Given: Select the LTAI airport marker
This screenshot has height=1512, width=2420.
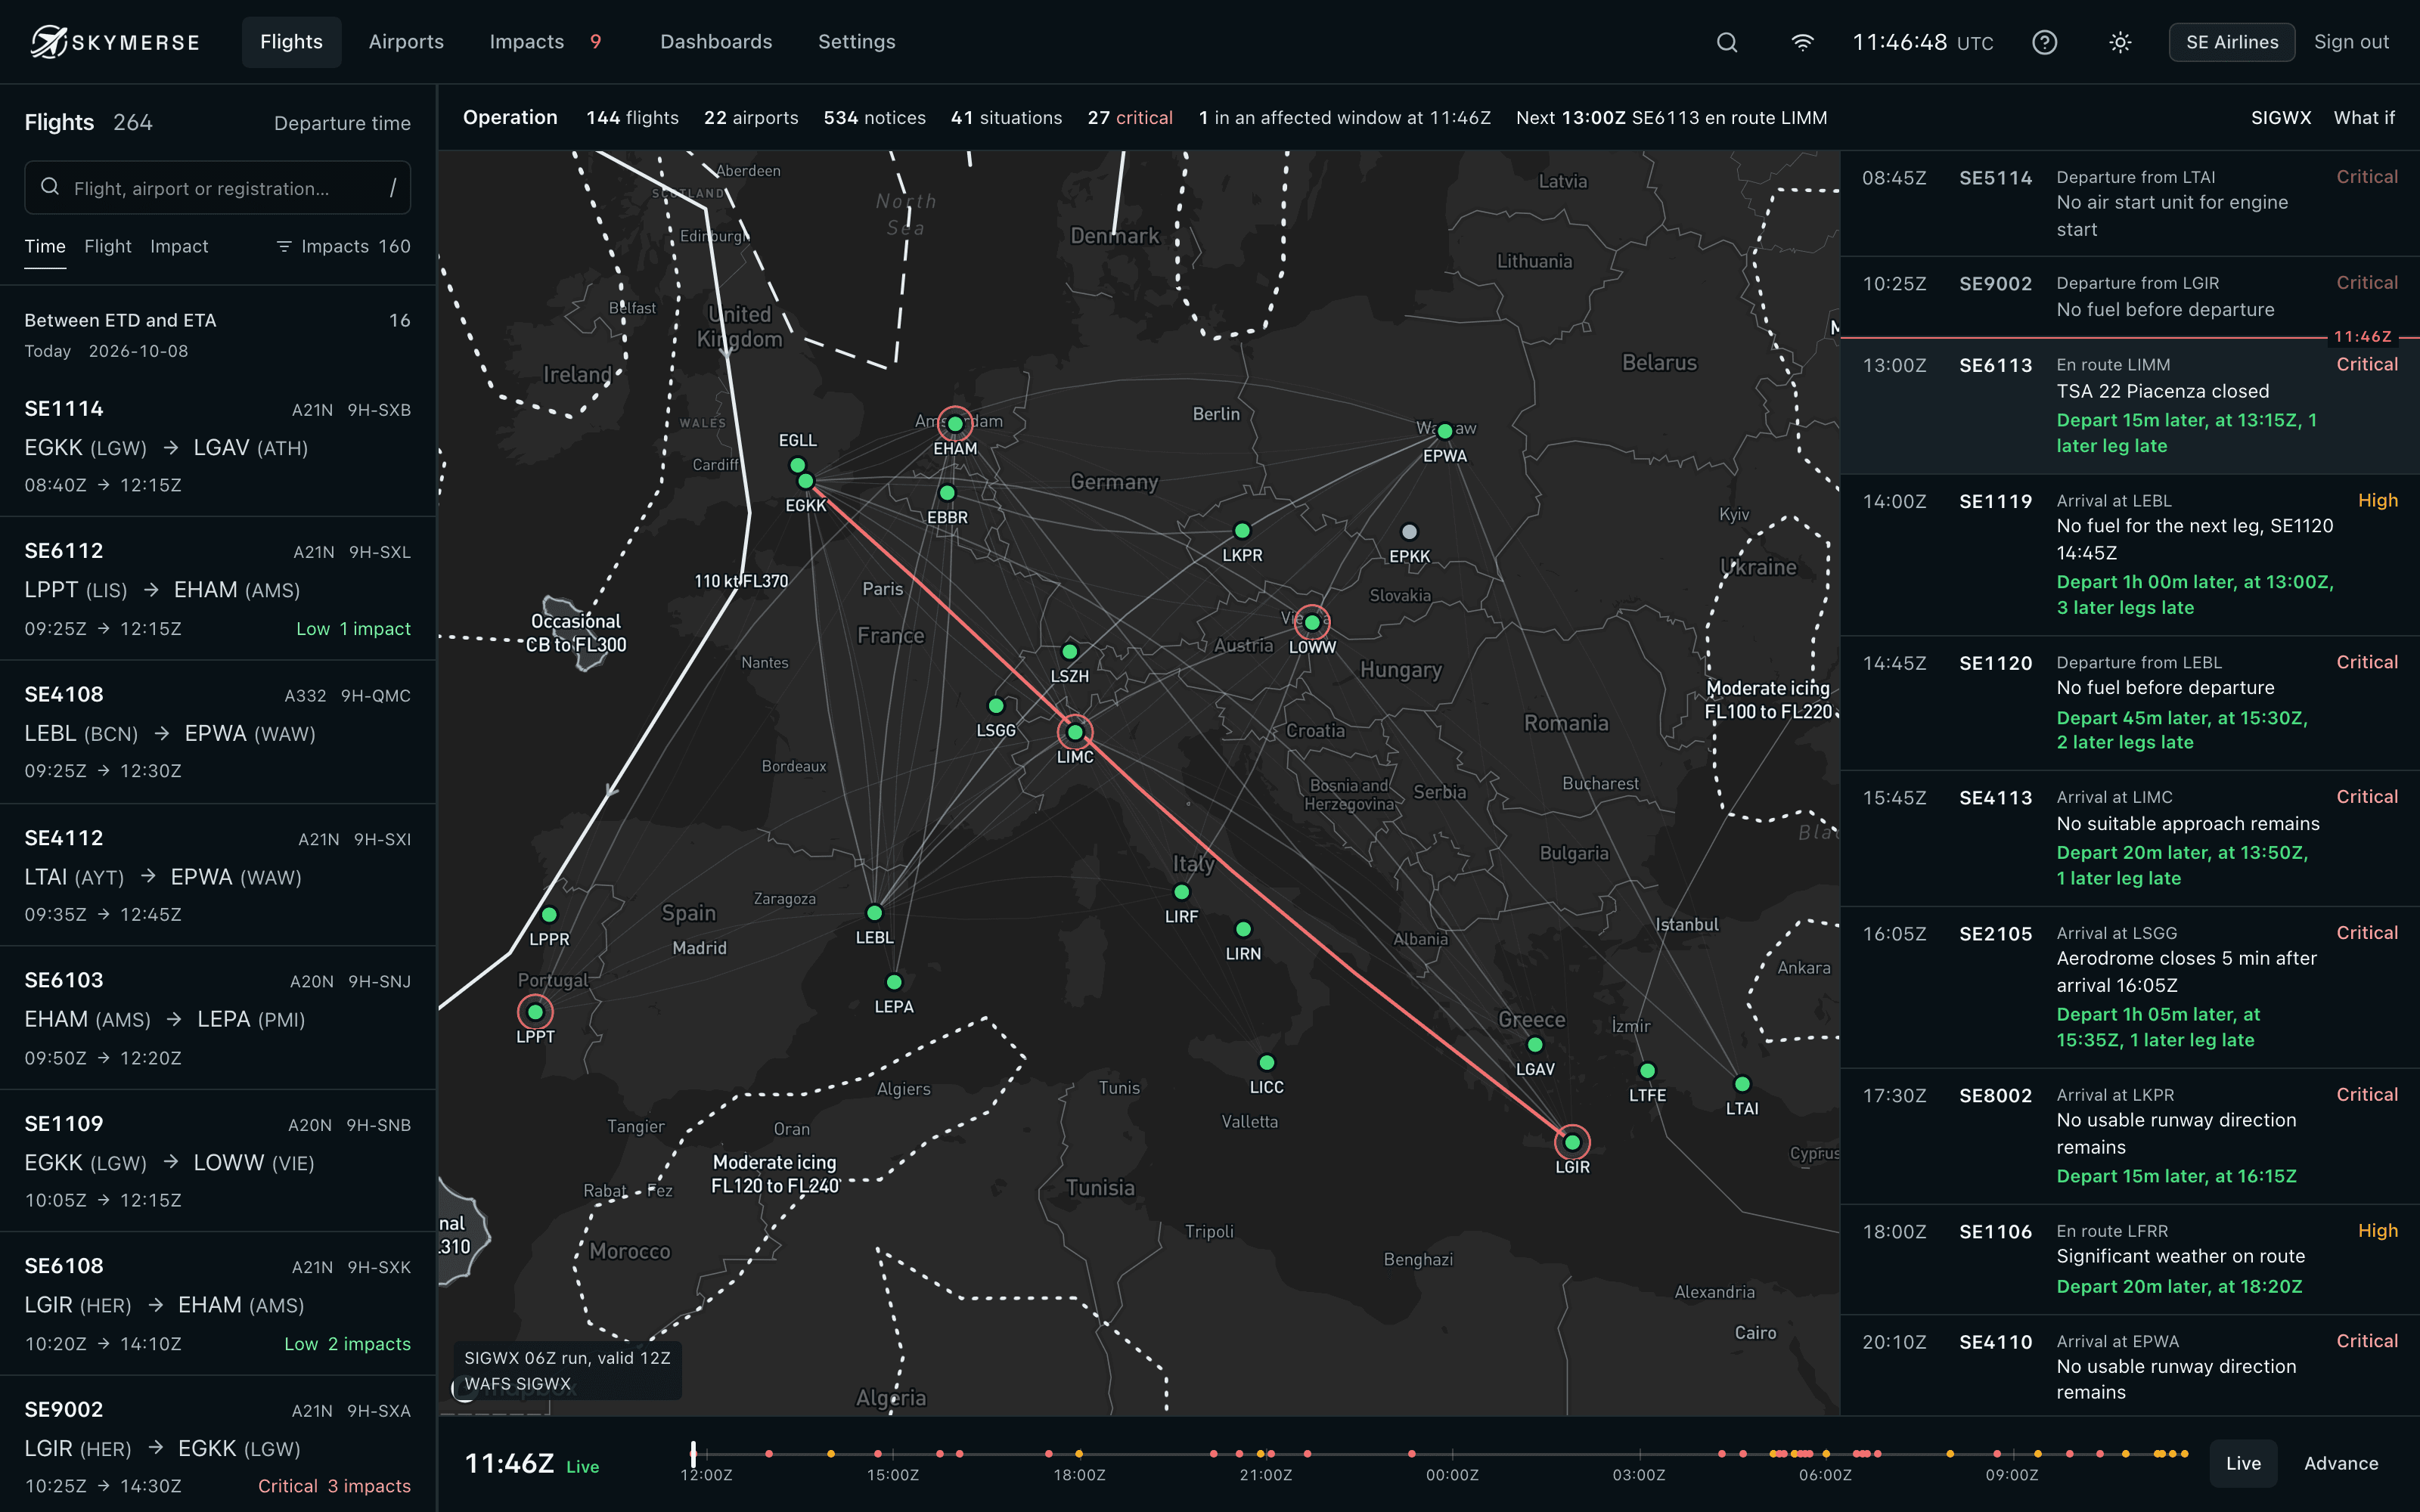Looking at the screenshot, I should [x=1742, y=1084].
